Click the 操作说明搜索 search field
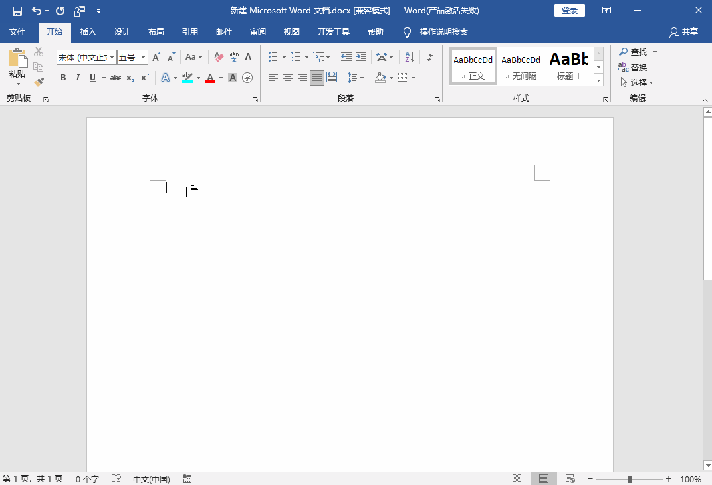The height and width of the screenshot is (485, 712). (443, 32)
